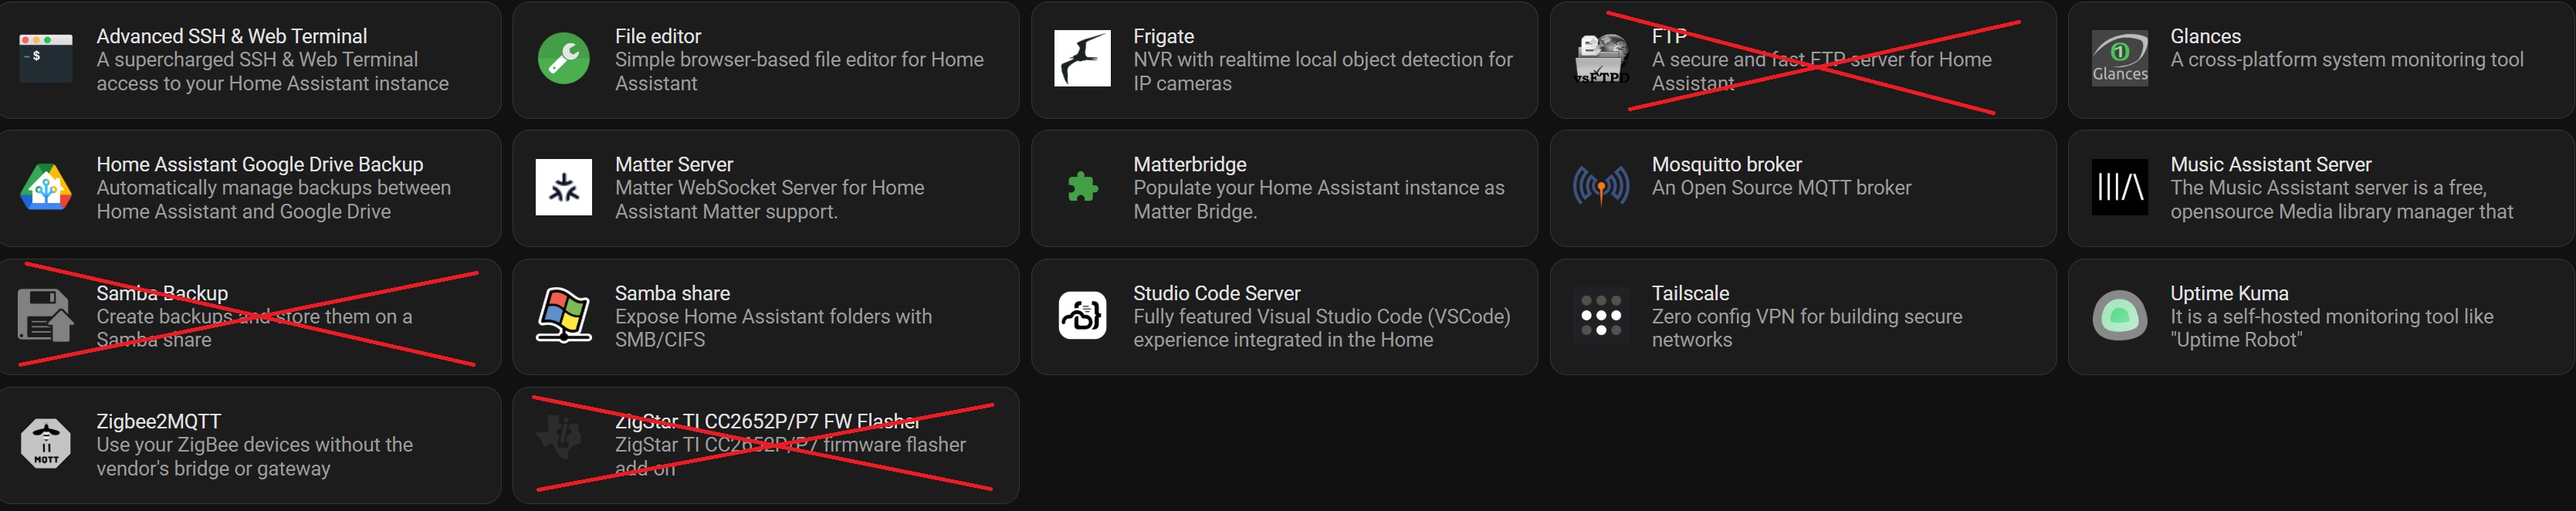2576x511 pixels.
Task: Click 'It is a self-hosted monitoring tool' description
Action: [x=2331, y=328]
